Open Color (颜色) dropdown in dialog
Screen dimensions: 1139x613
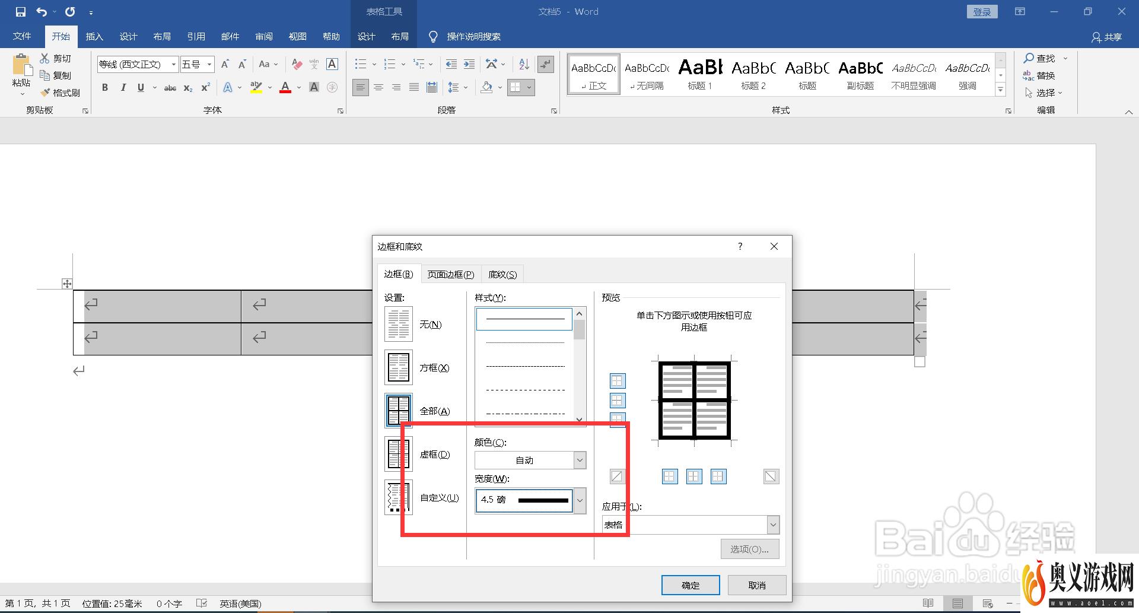coord(580,460)
